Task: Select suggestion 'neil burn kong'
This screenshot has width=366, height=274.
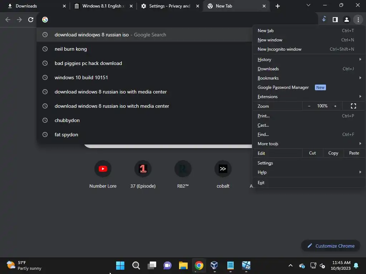Action: [x=144, y=49]
